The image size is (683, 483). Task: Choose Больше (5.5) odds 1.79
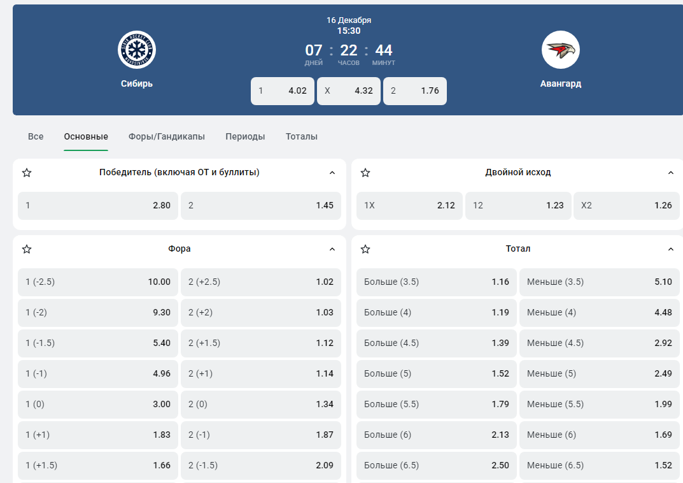(x=436, y=404)
